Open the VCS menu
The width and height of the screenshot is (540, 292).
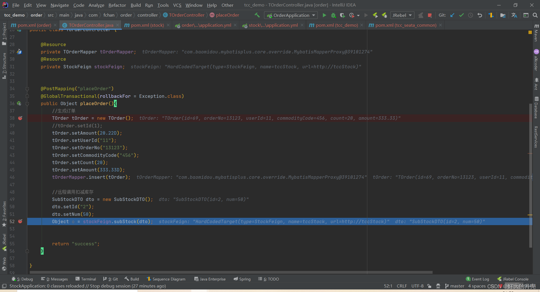point(177,5)
